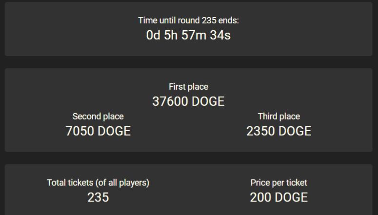Click the 2350 DOGE third prize amount
The image size is (378, 215).
[x=279, y=131]
